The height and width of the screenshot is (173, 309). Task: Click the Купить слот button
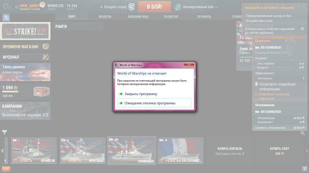click(280, 151)
